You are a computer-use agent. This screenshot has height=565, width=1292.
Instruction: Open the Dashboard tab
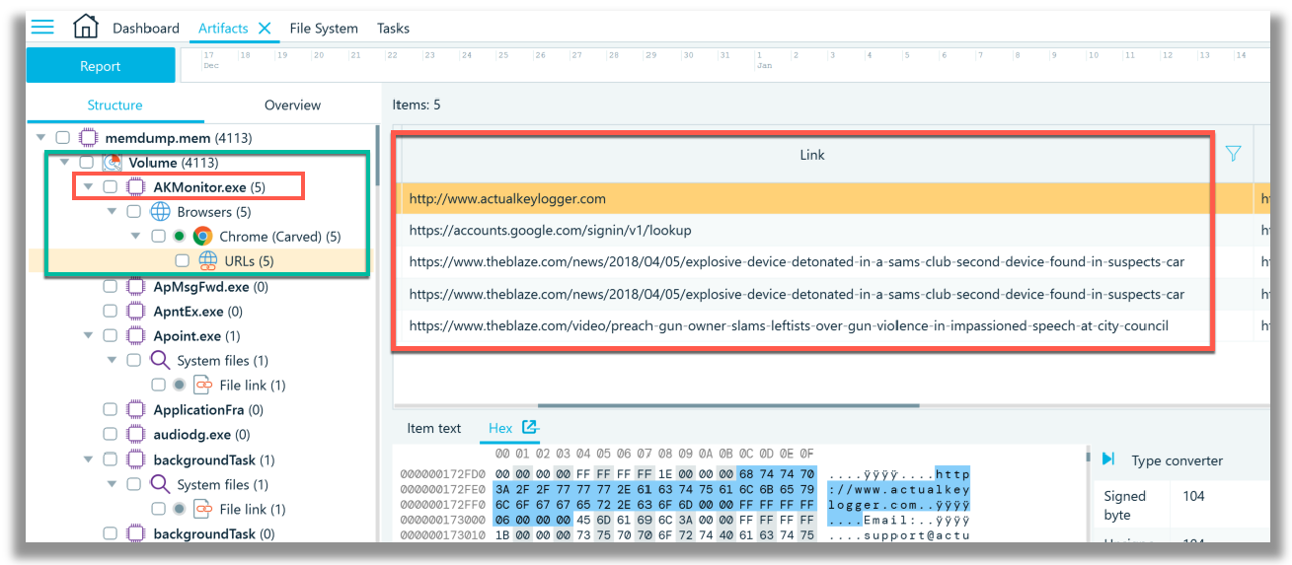coord(146,28)
